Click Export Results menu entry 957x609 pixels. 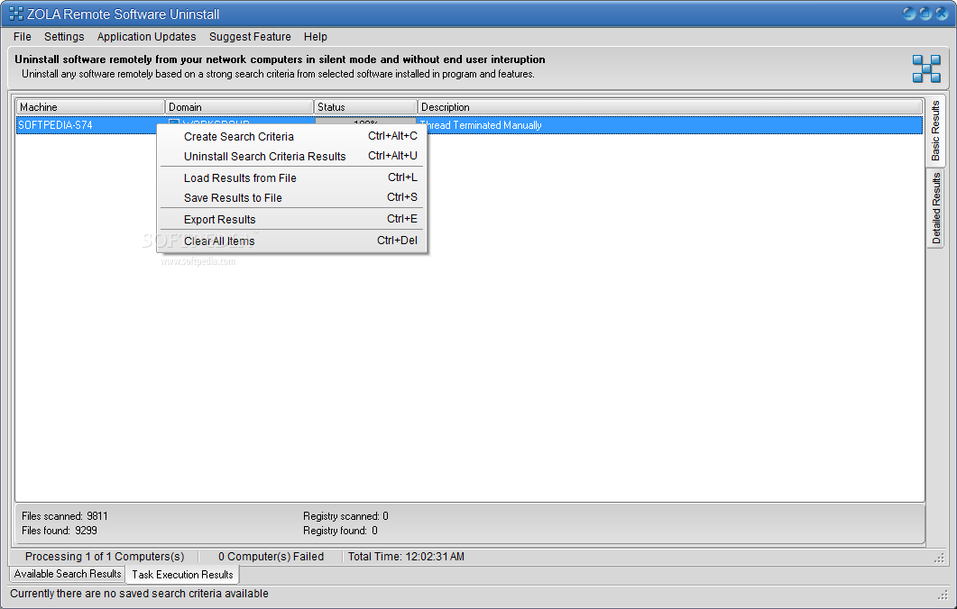point(291,220)
